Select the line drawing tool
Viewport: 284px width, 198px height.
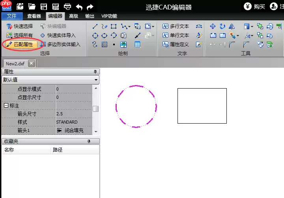point(95,26)
